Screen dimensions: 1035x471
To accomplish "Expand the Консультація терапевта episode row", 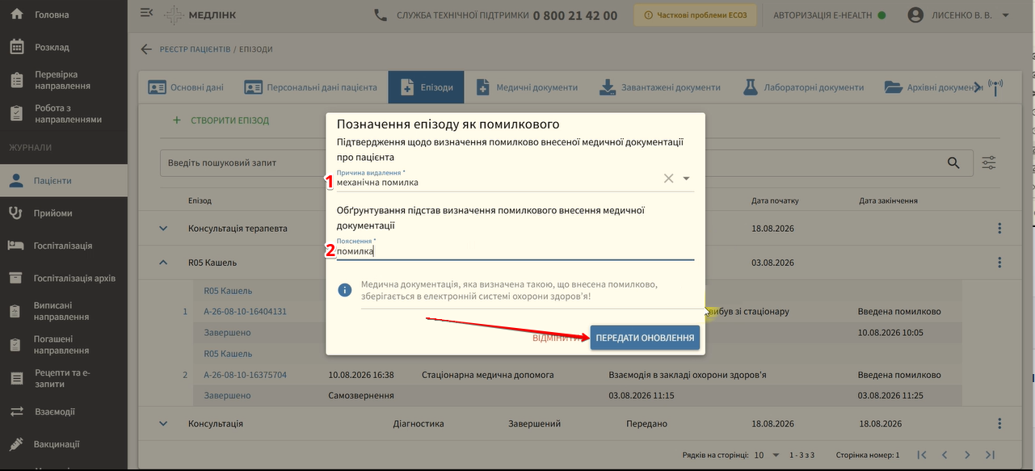I will point(163,229).
